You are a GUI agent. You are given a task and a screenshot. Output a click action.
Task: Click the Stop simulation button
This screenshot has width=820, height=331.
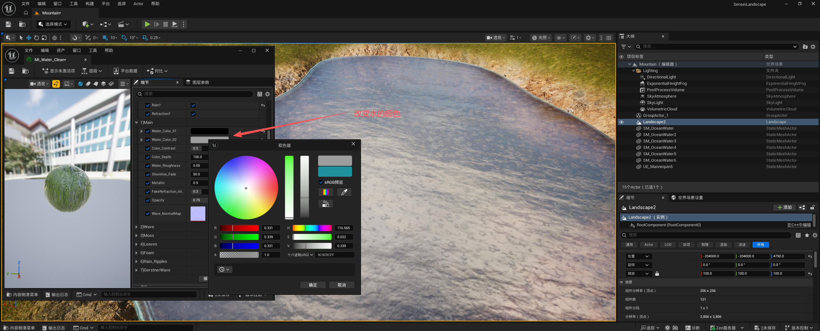(x=166, y=24)
